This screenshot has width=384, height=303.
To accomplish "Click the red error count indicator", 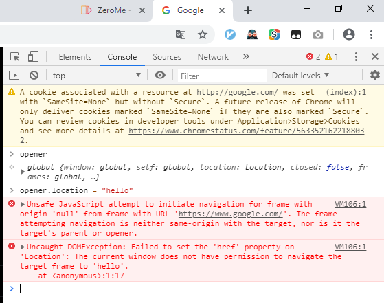I will [313, 57].
